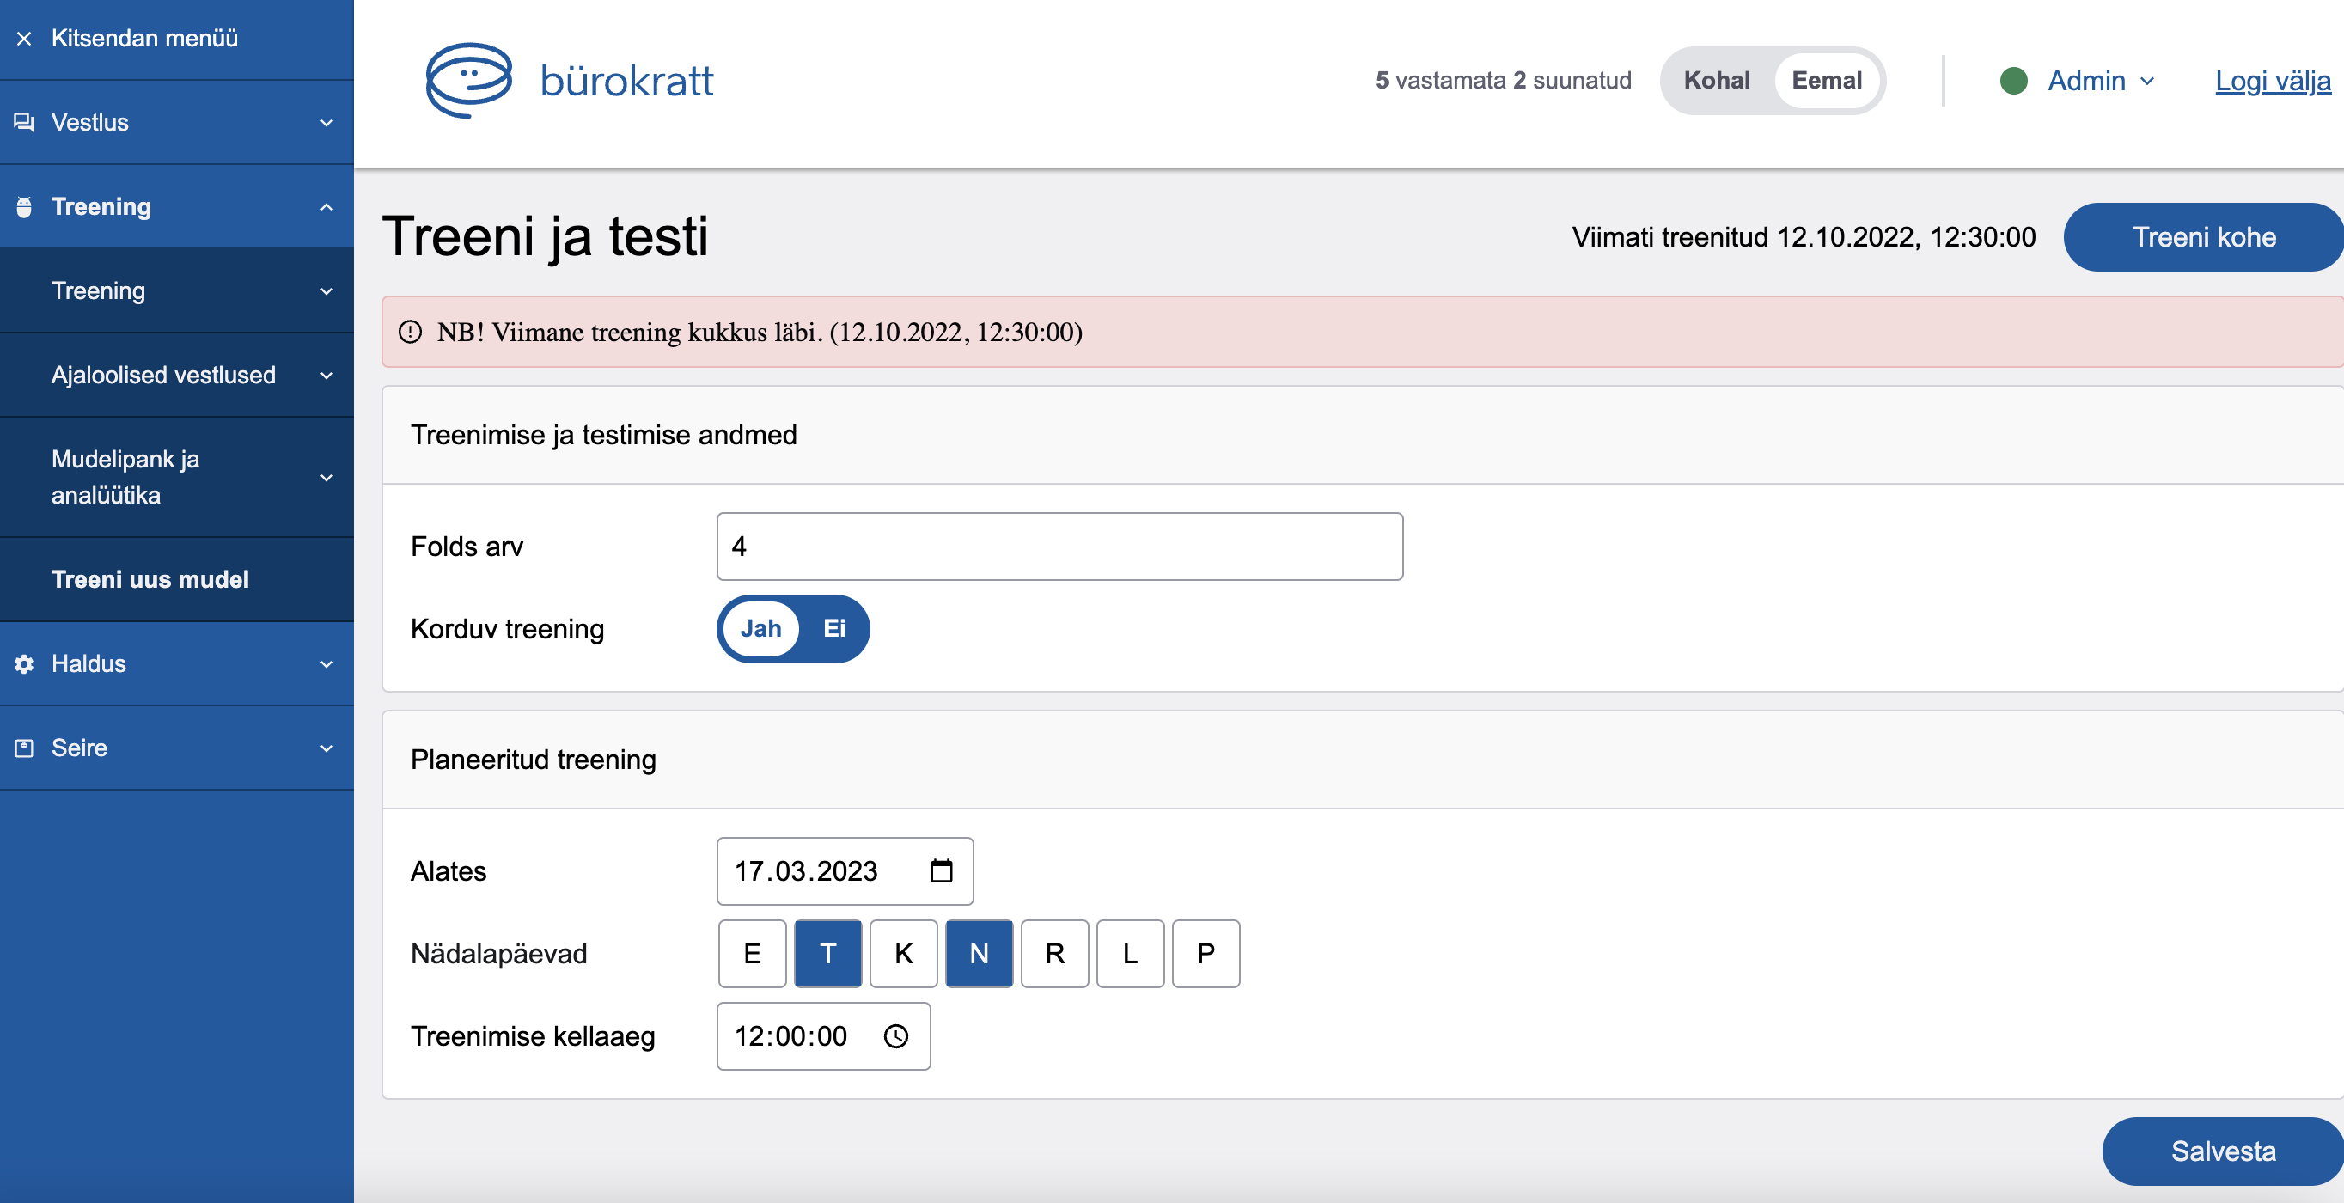Open the Vestlus menu item
2344x1203 pixels.
(x=176, y=122)
